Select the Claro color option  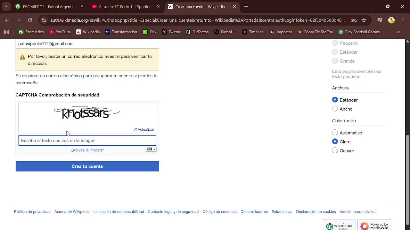[x=335, y=142]
